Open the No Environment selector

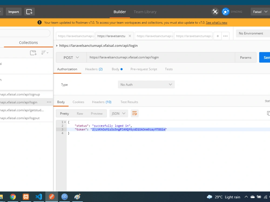253,33
